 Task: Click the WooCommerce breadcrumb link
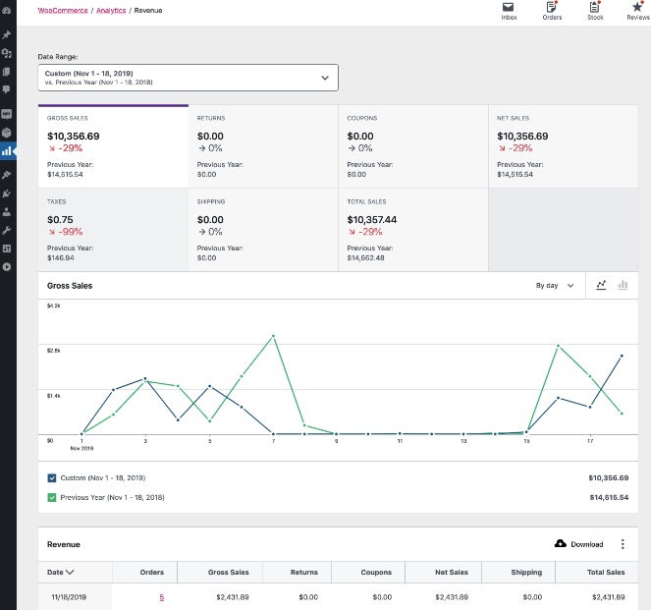(63, 11)
